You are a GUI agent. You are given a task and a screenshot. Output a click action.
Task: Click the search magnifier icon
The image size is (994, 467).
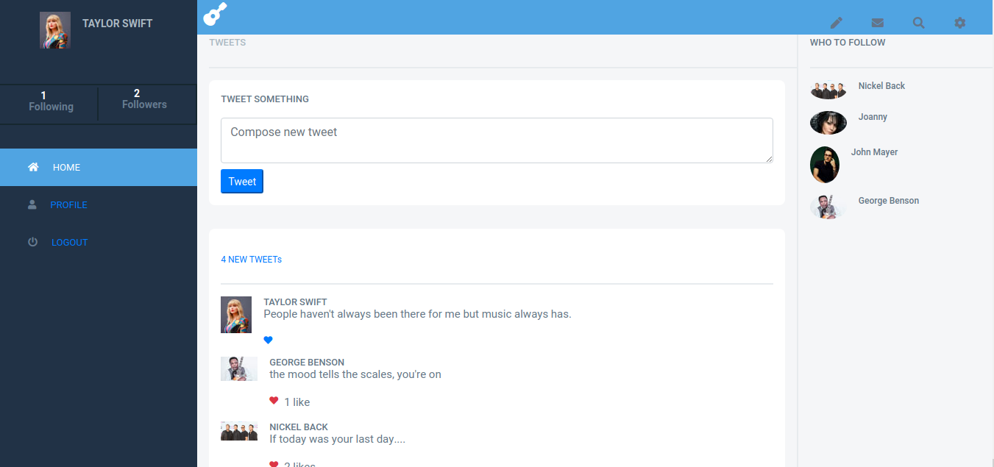(919, 23)
